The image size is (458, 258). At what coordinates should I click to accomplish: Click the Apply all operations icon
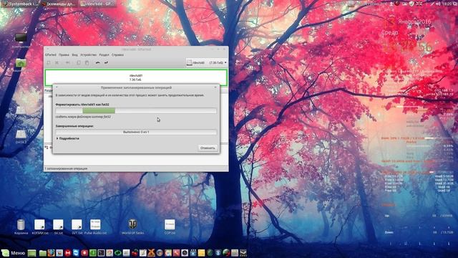point(106,62)
